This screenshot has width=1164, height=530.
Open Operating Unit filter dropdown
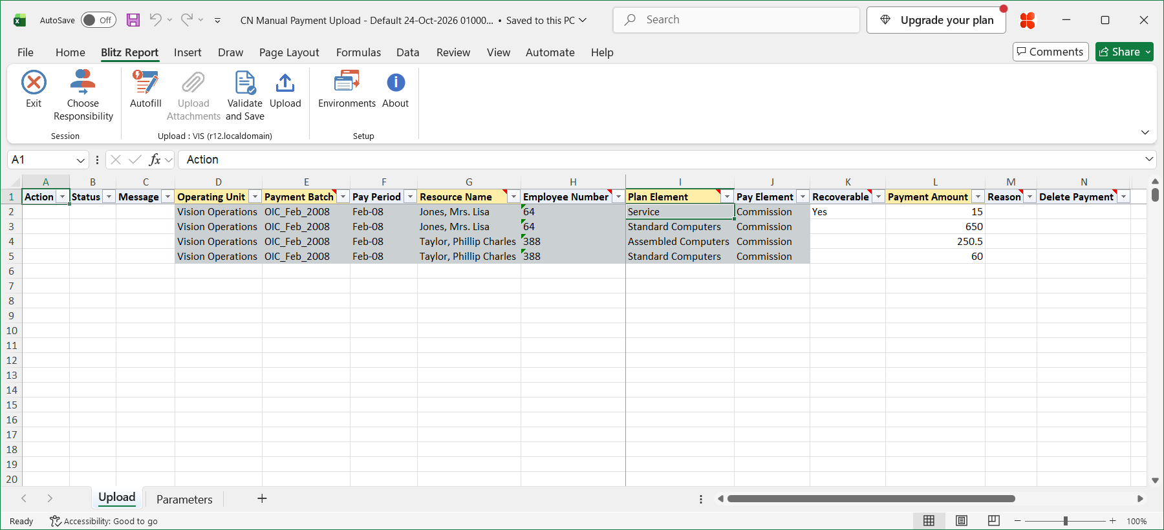[255, 196]
